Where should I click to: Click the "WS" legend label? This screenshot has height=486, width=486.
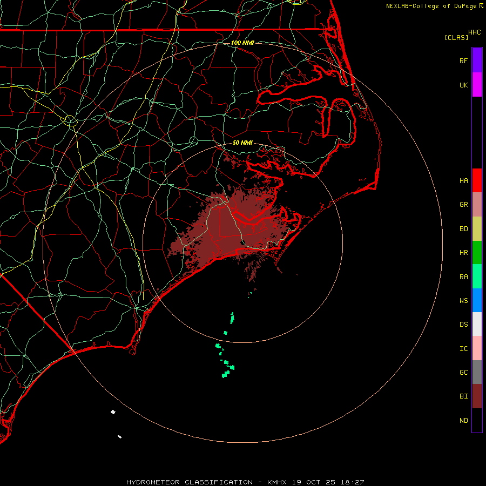pyautogui.click(x=464, y=300)
